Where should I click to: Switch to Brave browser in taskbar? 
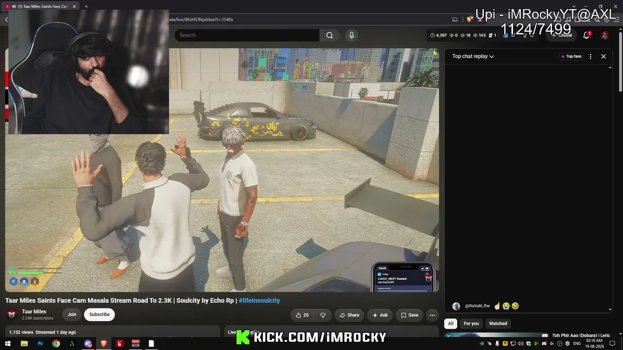[x=104, y=344]
